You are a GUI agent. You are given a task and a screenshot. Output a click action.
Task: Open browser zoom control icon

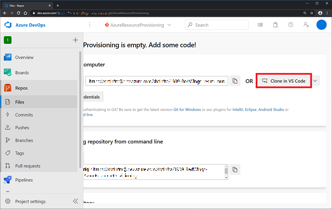click(305, 13)
